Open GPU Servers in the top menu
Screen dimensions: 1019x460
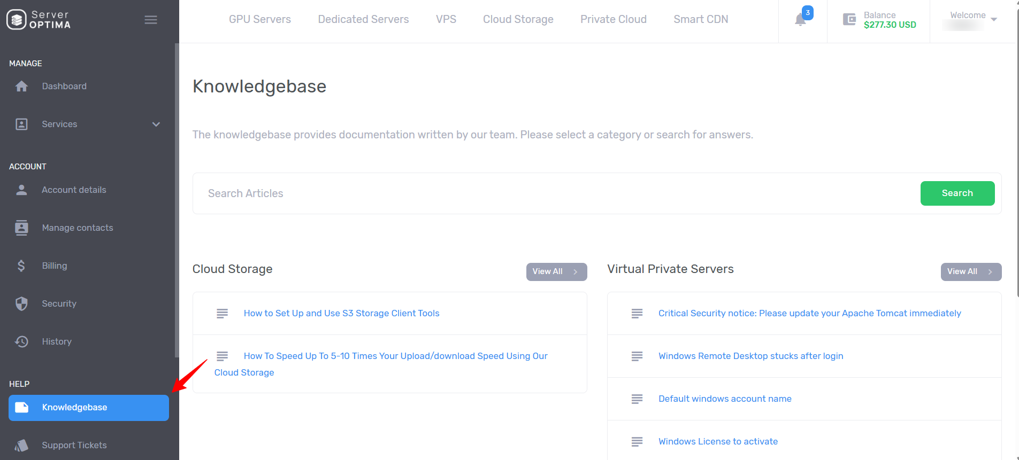[260, 19]
